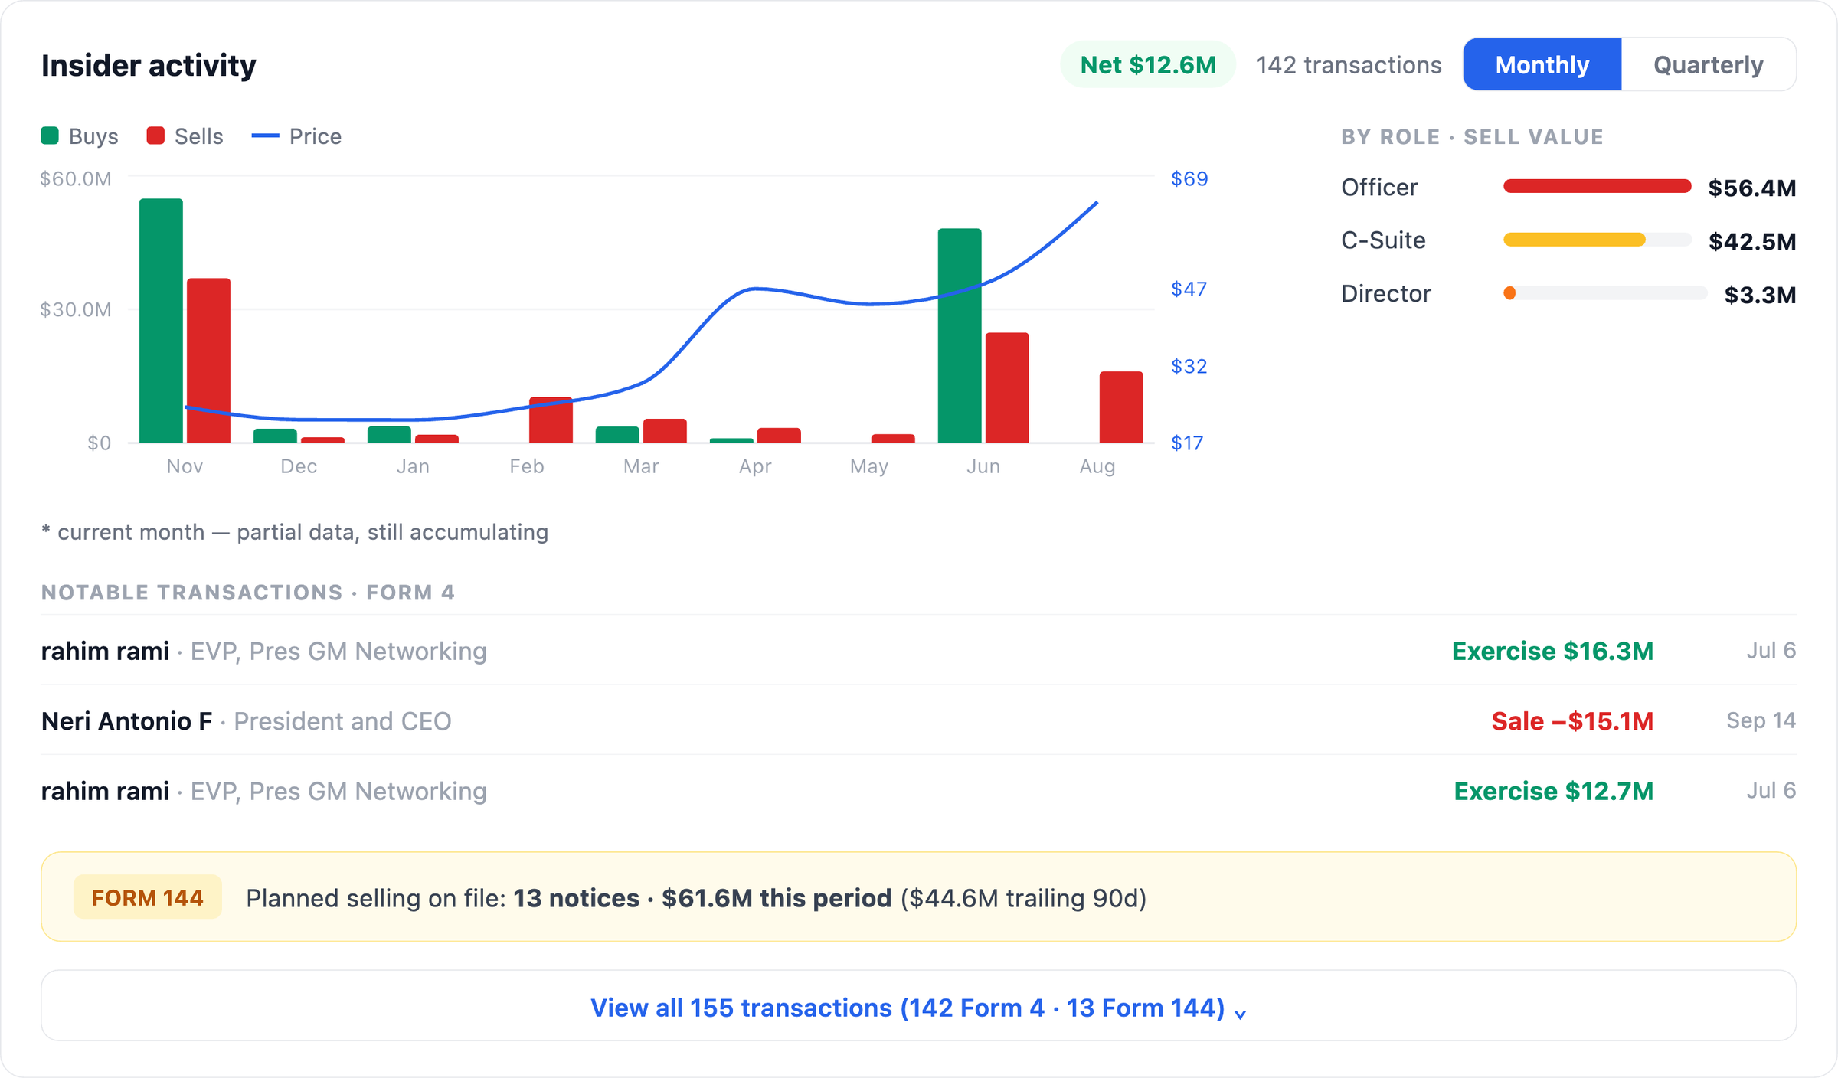Toggle the Buys legend swatch

(x=50, y=136)
